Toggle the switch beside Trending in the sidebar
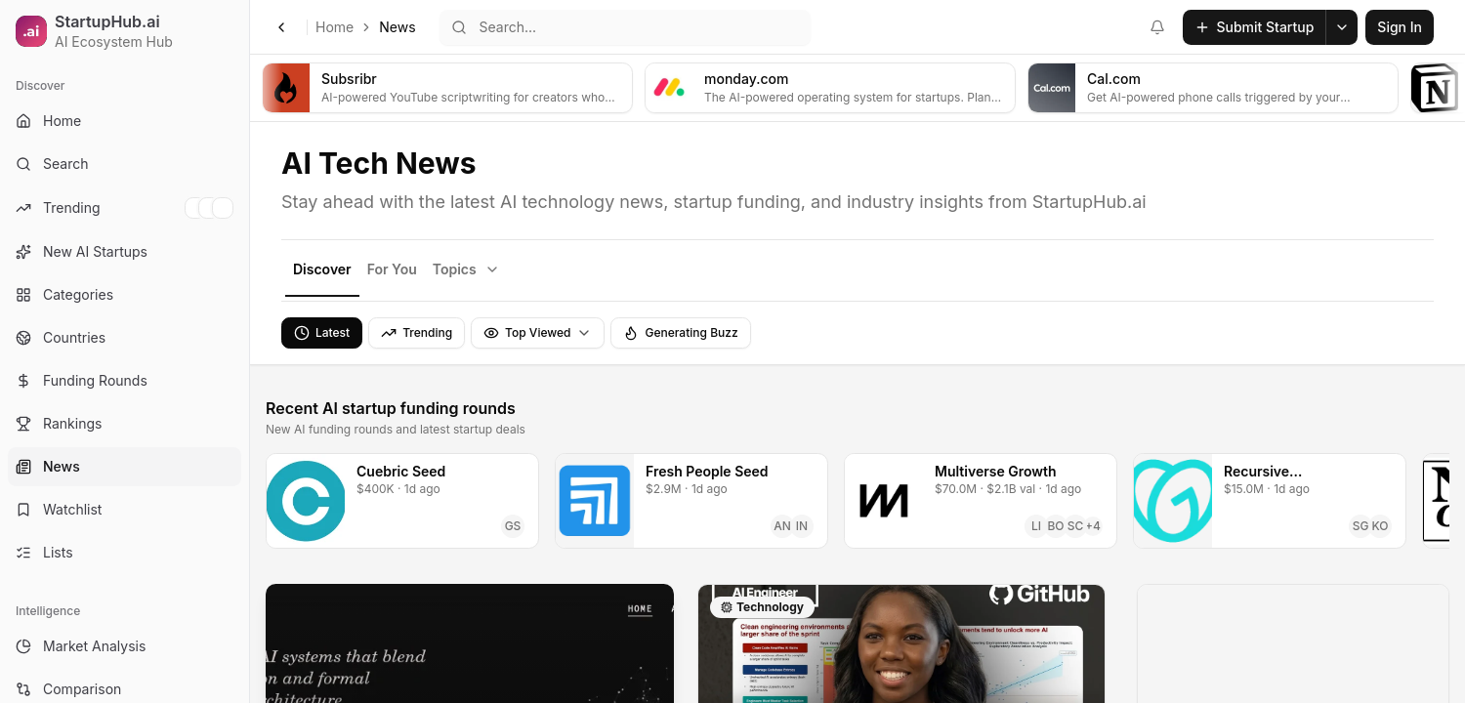1465x703 pixels. tap(209, 208)
